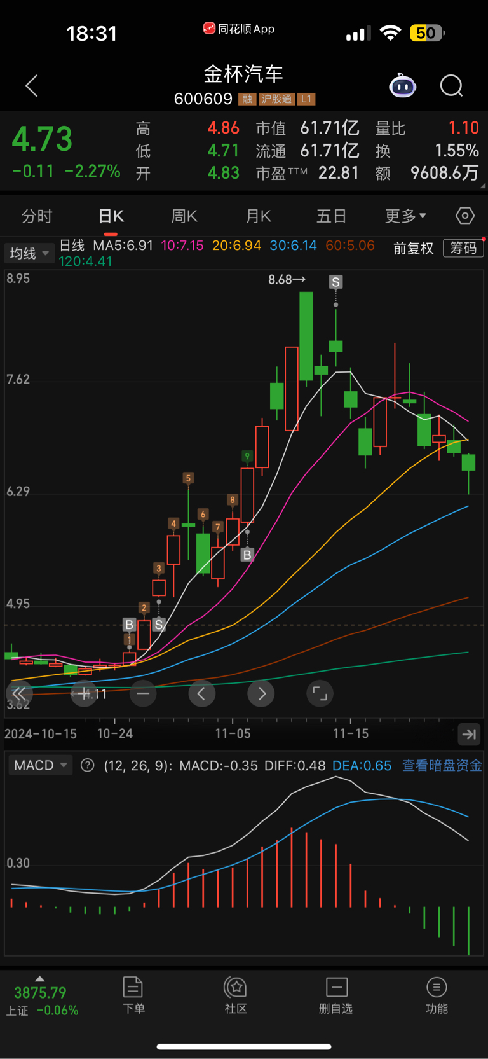Screen dimensions: 488x1059
Task: Zoom in chart with plus button
Action: coord(84,693)
